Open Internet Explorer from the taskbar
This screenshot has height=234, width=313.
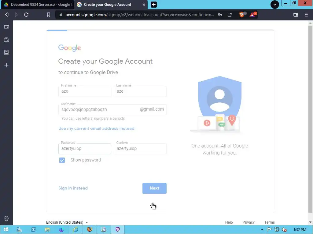(x=75, y=230)
